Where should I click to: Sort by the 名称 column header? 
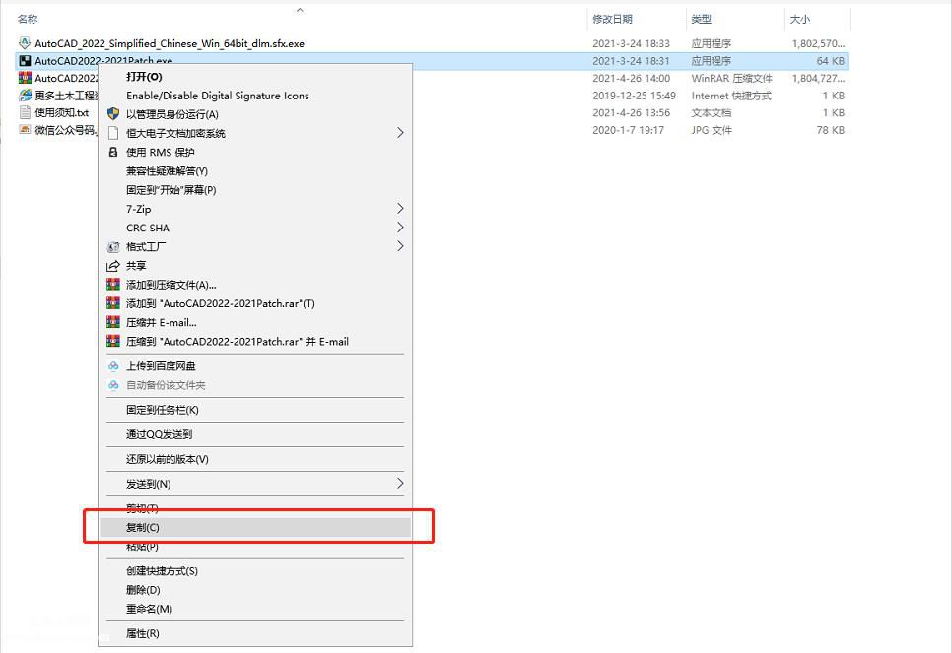click(x=28, y=19)
